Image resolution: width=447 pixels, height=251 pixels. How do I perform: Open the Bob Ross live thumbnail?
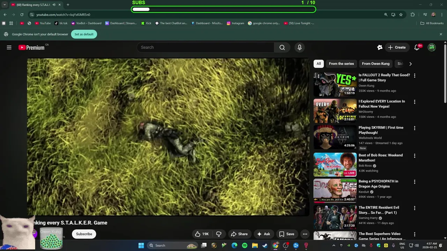point(335,165)
